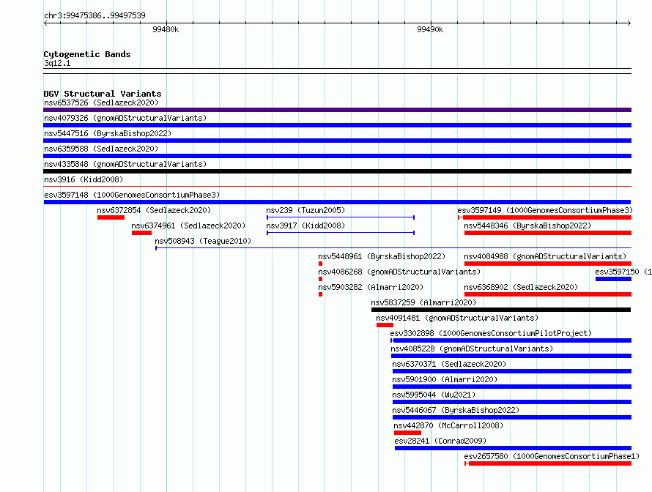Screen dimensions: 652x492
Task: Open nsv442870 (McCarroll2008) label
Action: click(x=448, y=425)
